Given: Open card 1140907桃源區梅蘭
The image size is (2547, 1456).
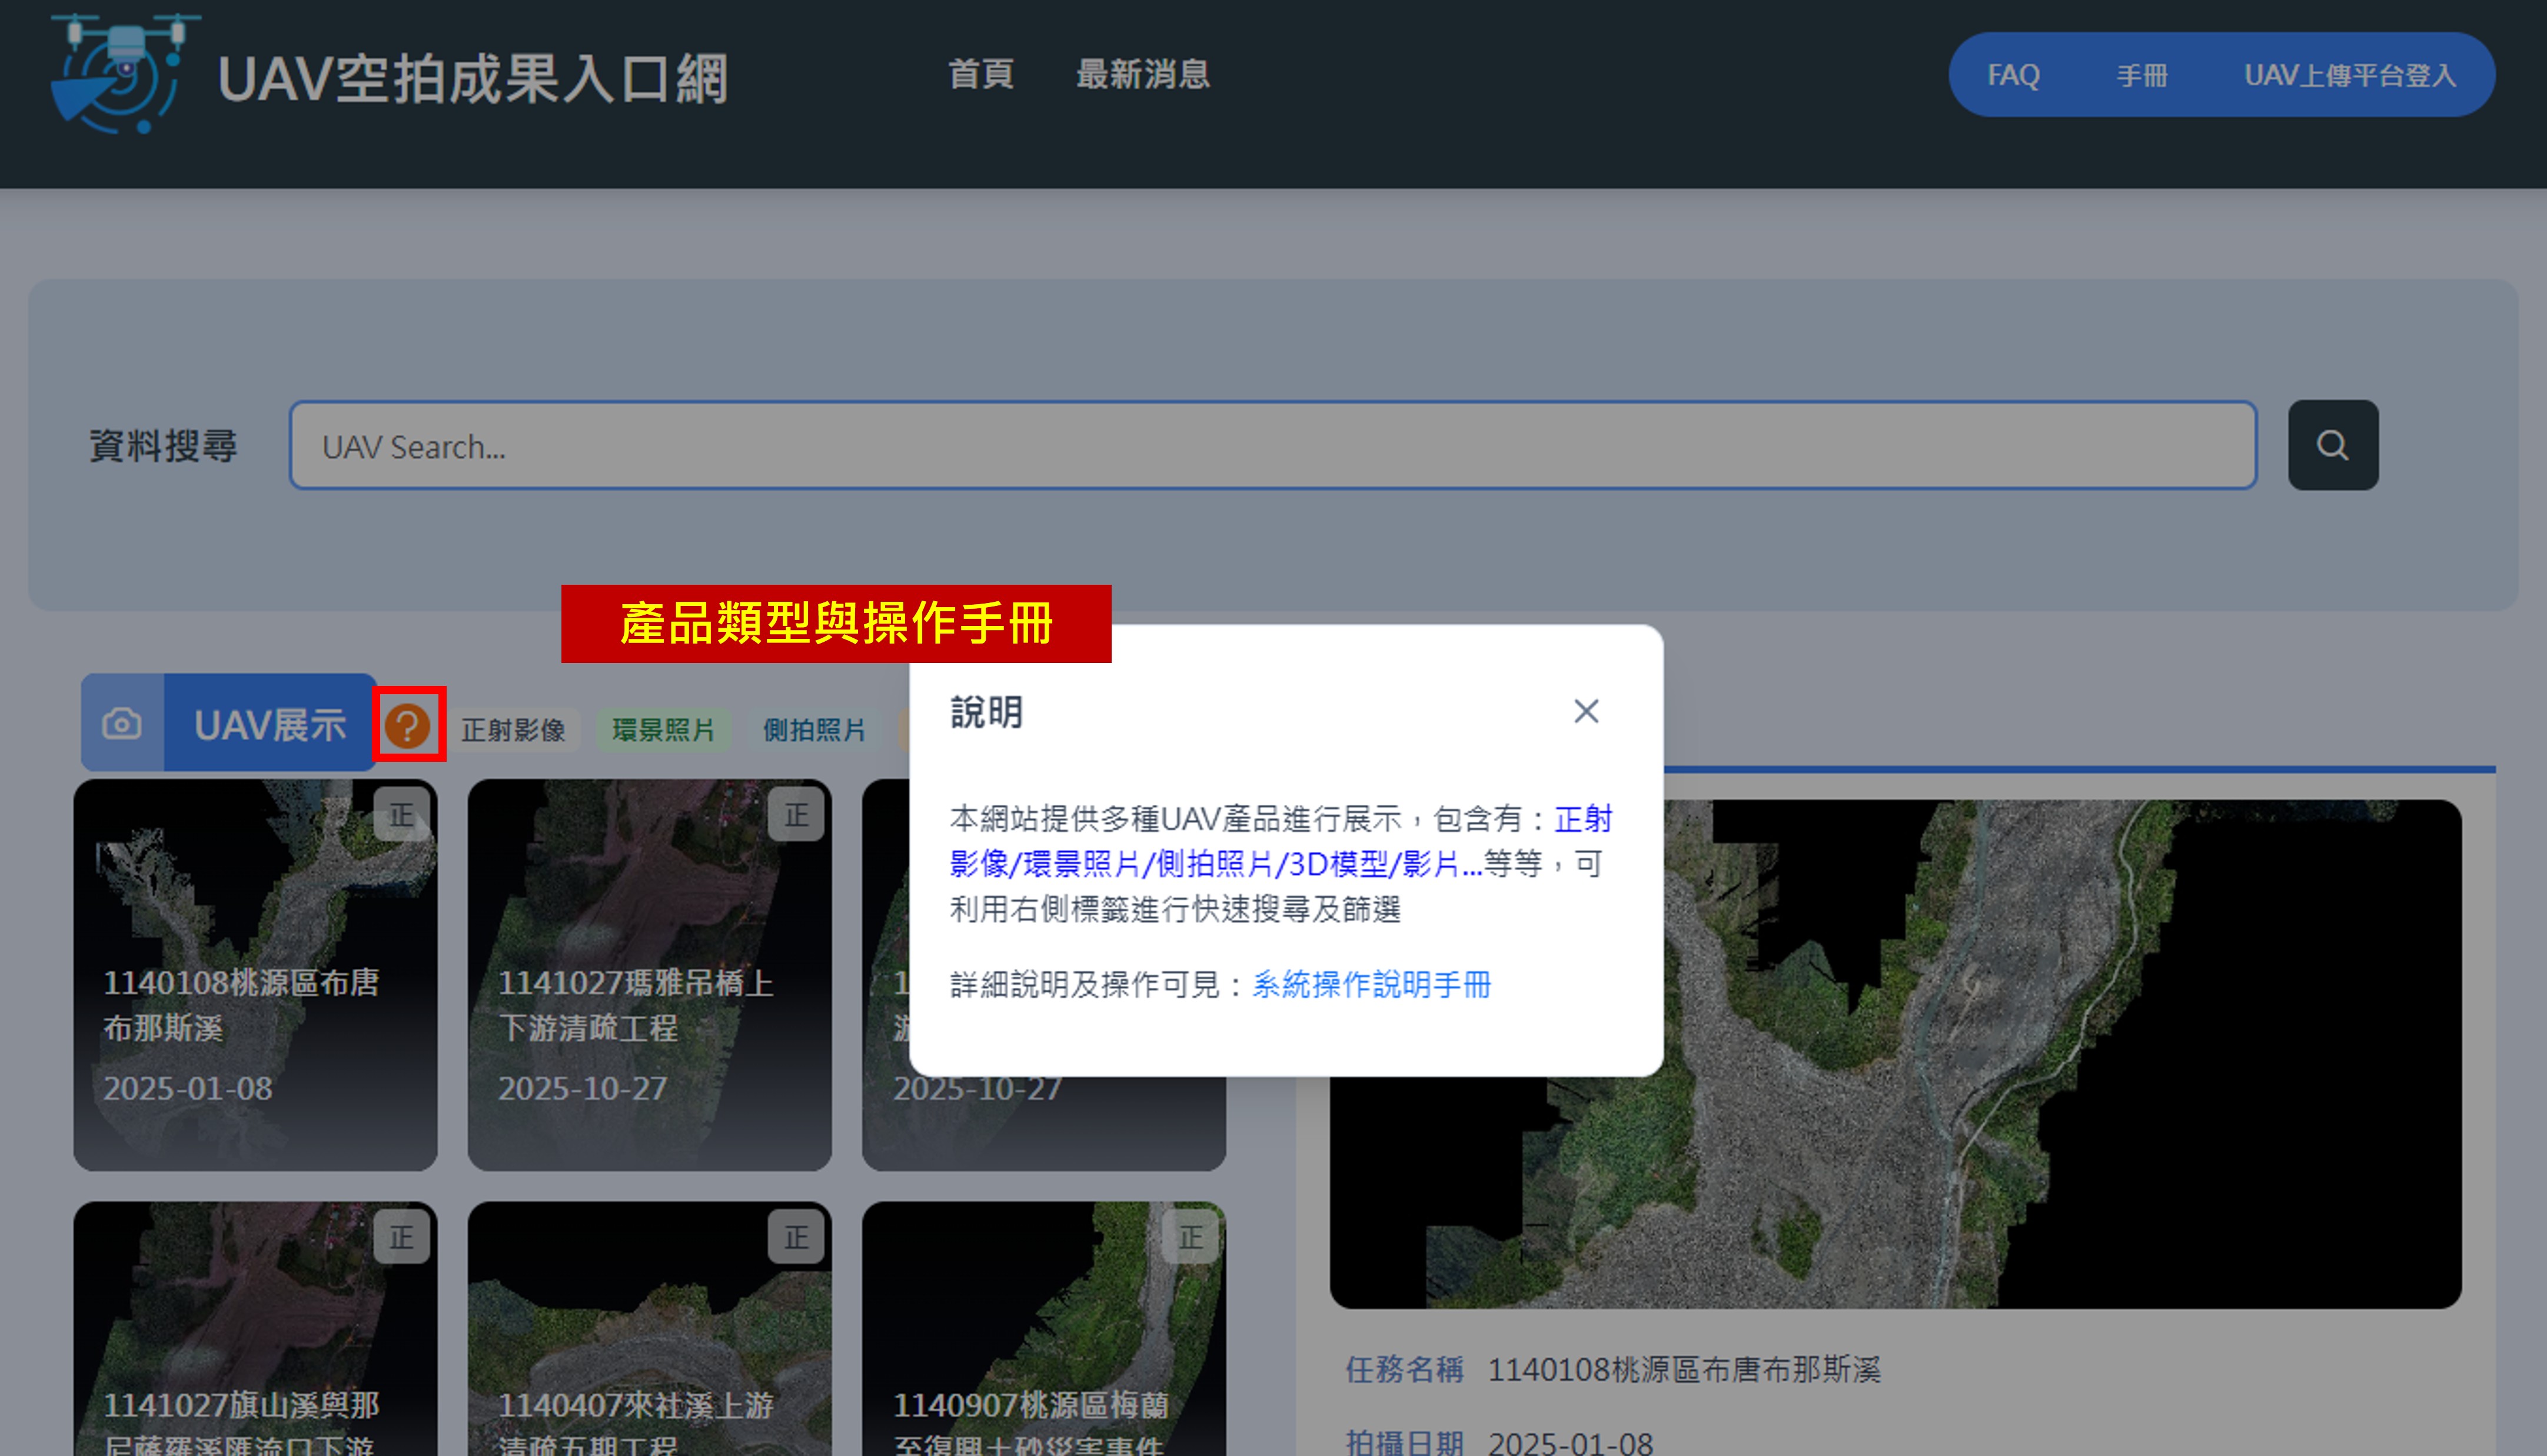Looking at the screenshot, I should pyautogui.click(x=1043, y=1328).
